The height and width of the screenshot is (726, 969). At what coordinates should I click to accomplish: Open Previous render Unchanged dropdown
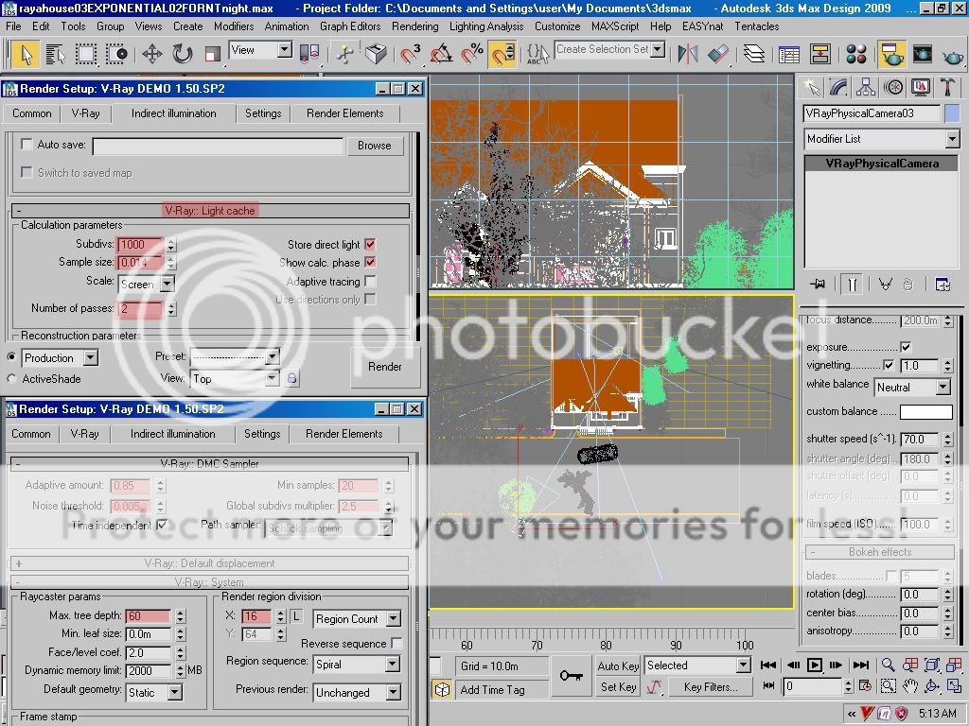(357, 693)
